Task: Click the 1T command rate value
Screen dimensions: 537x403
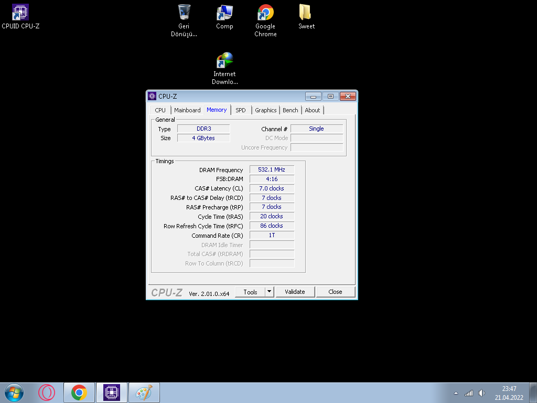Action: coord(272,235)
